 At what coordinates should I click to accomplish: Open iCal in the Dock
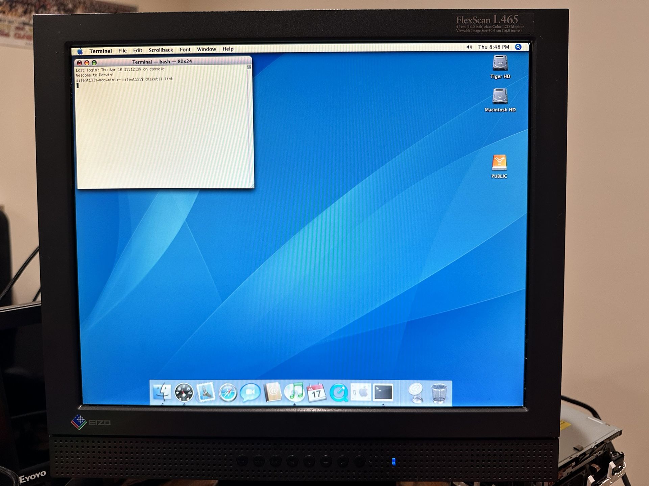316,393
